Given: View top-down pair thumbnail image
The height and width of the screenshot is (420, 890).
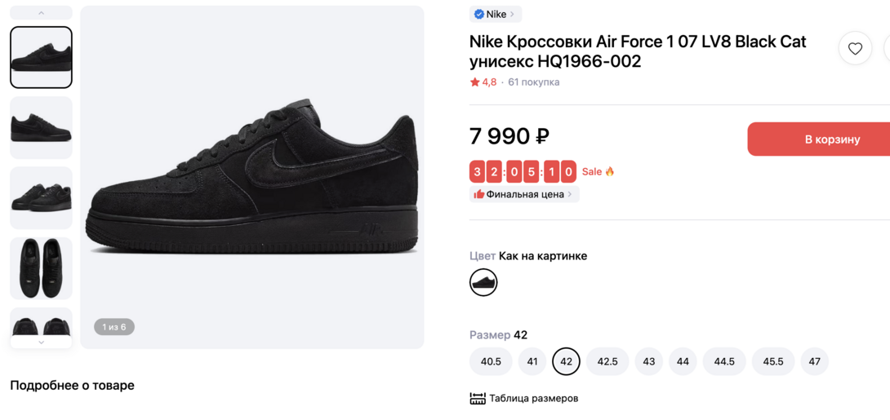Looking at the screenshot, I should (x=41, y=268).
